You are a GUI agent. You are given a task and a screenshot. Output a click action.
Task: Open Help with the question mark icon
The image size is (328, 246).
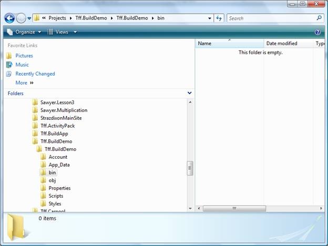(319, 32)
